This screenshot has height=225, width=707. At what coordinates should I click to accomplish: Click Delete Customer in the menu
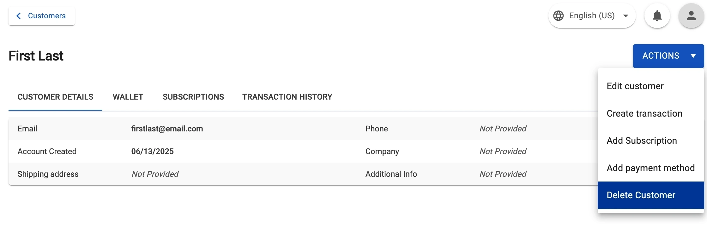(641, 195)
